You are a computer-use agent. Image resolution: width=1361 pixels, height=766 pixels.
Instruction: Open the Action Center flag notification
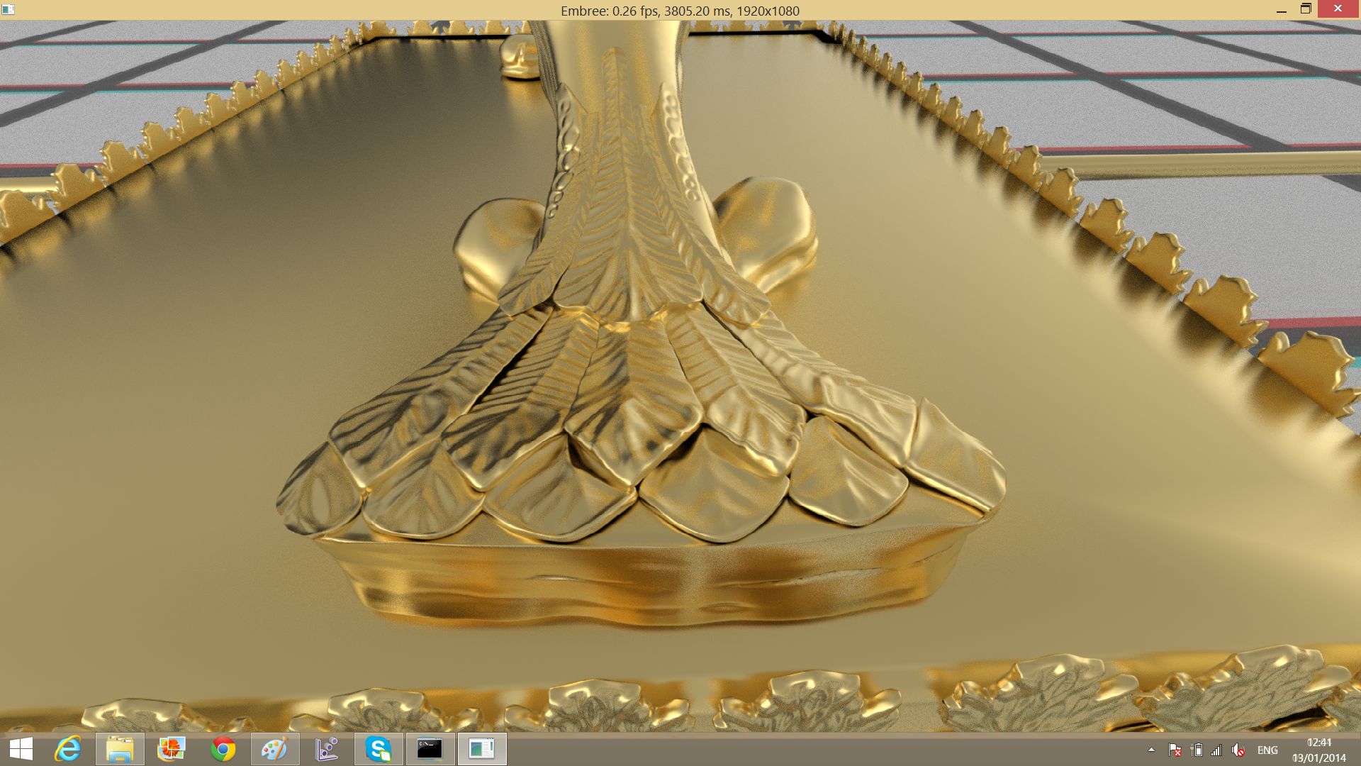pos(1175,750)
